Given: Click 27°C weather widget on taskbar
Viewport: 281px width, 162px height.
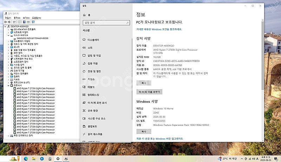Looking at the screenshot, I should (227, 159).
